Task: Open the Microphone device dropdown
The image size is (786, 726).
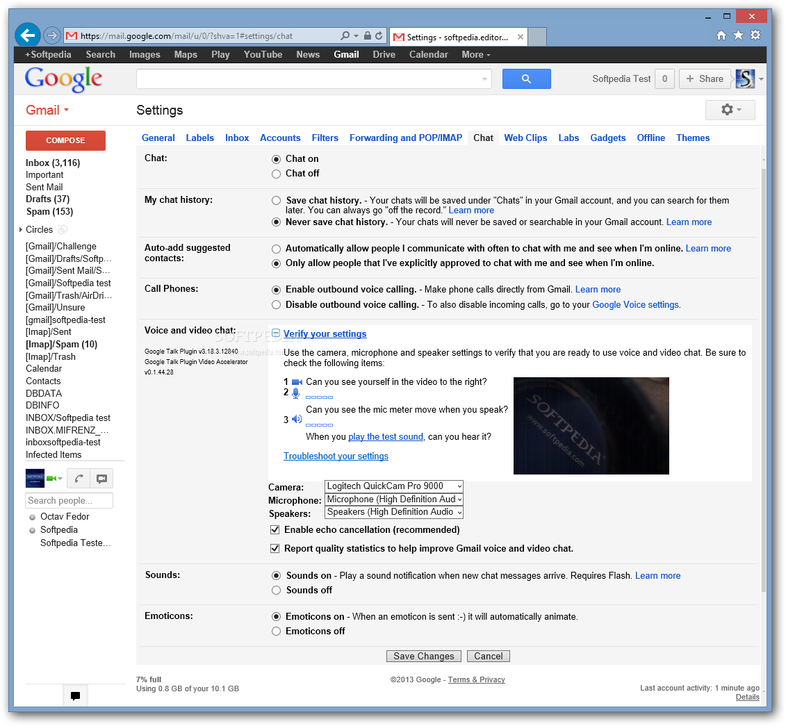Action: tap(394, 499)
